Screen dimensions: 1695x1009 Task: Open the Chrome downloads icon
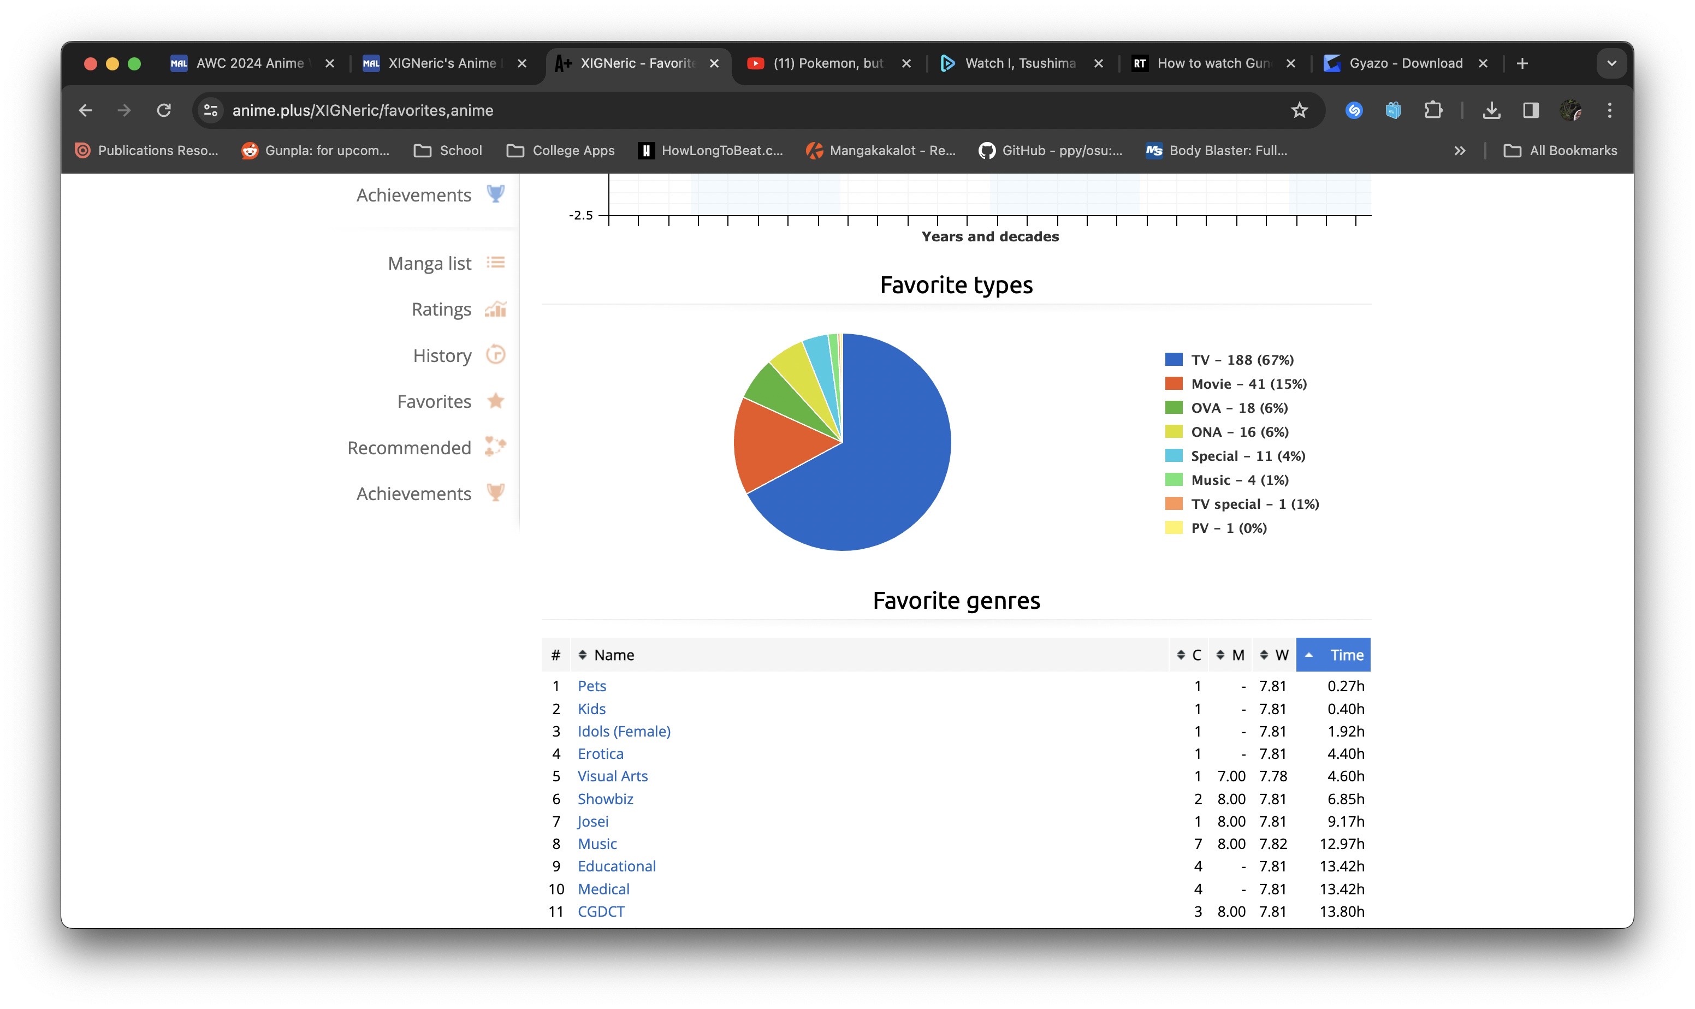click(x=1491, y=110)
